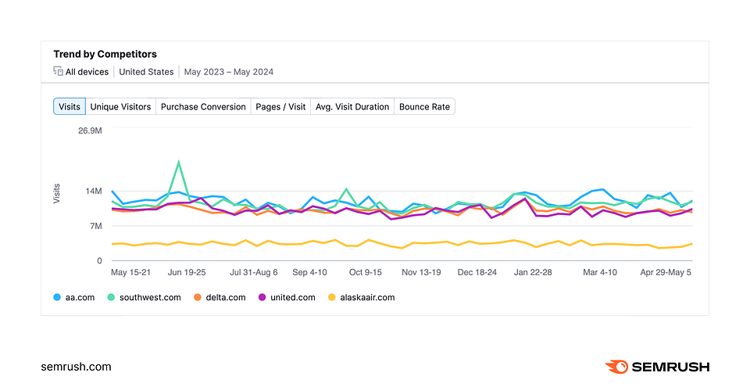Click the southwest.com legend label
This screenshot has width=750, height=387.
coord(150,297)
